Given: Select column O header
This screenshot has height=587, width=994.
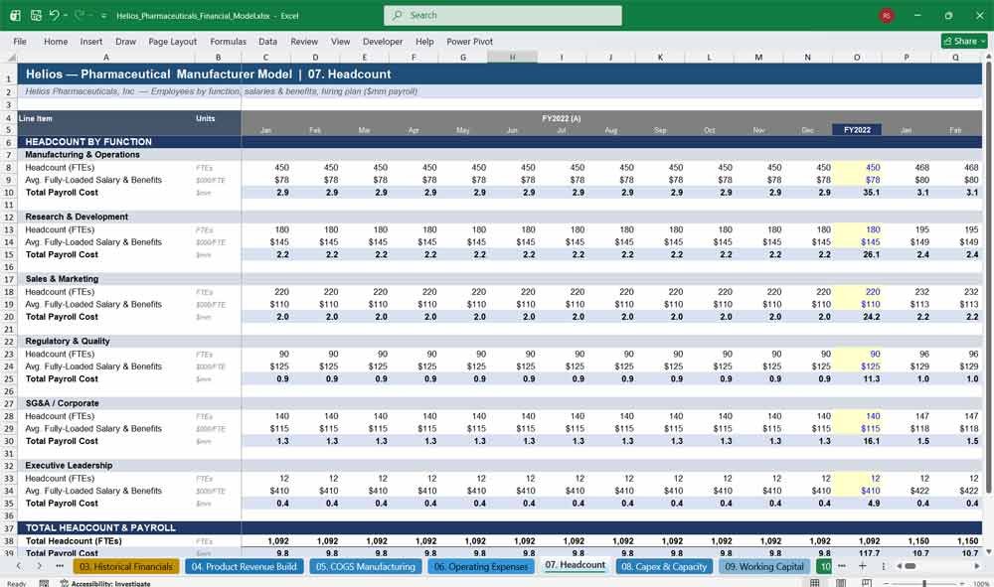Looking at the screenshot, I should coord(857,57).
